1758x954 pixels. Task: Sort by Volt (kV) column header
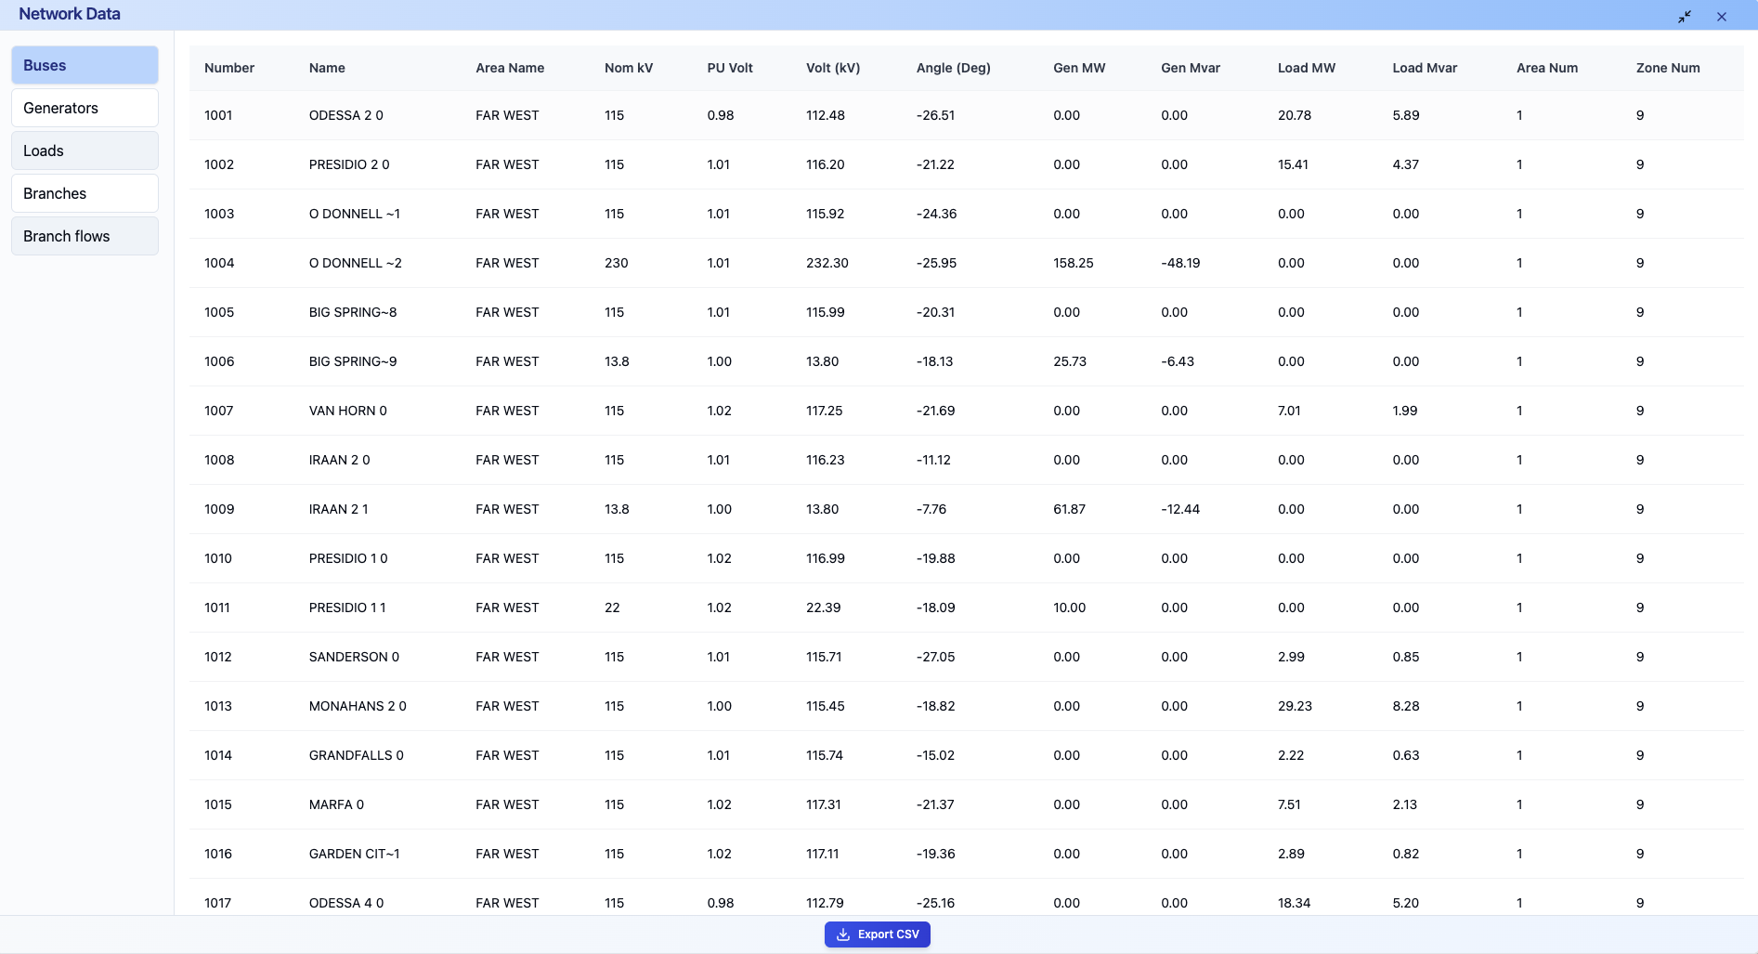point(833,68)
